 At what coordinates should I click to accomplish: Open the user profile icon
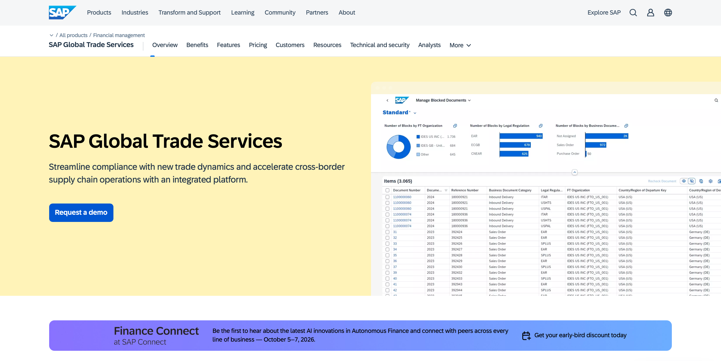click(x=651, y=13)
